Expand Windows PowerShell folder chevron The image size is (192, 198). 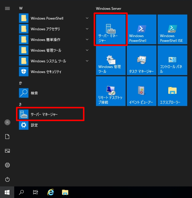coord(87,18)
